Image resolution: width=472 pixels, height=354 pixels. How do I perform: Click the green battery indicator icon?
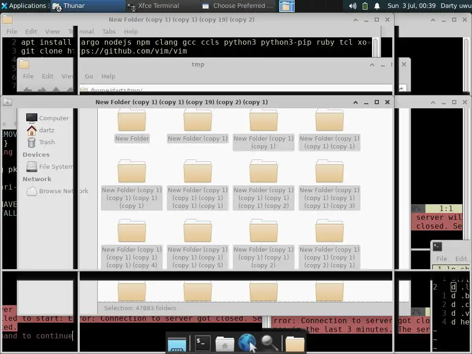coord(365,6)
